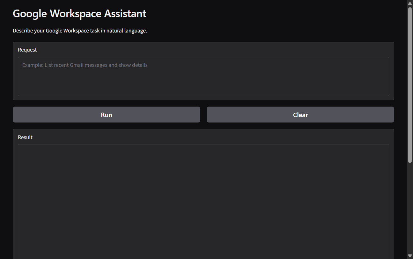Image resolution: width=413 pixels, height=259 pixels.
Task: Click the "Result" label
Action: tap(25, 137)
